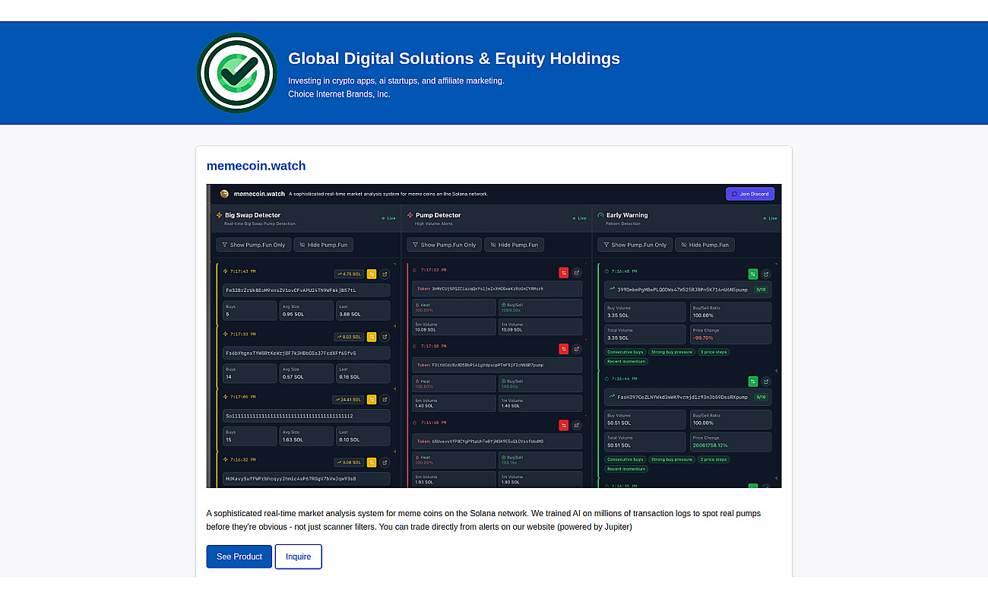Click red swap icon on 7:17:10 PM alert

point(564,349)
